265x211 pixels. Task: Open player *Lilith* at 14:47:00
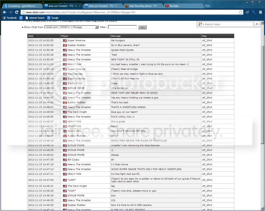click(72, 180)
